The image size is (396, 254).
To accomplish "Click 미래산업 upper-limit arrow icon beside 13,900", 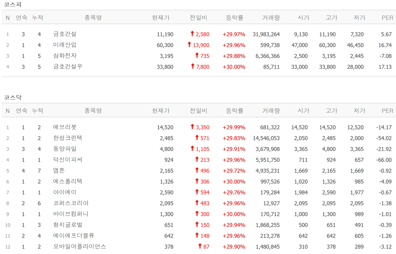I will point(189,44).
